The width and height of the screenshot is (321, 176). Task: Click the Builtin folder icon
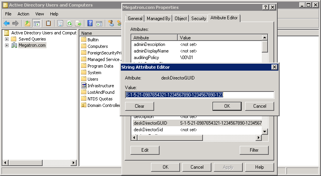click(84, 39)
